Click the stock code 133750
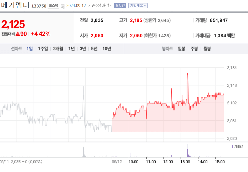This screenshot has height=172, width=248. [39, 6]
